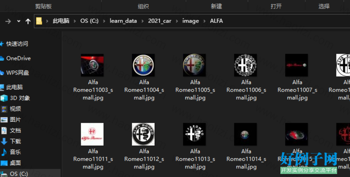Open 视频 folder in sidebar
Viewport: 350px width, 177px height.
[15, 109]
